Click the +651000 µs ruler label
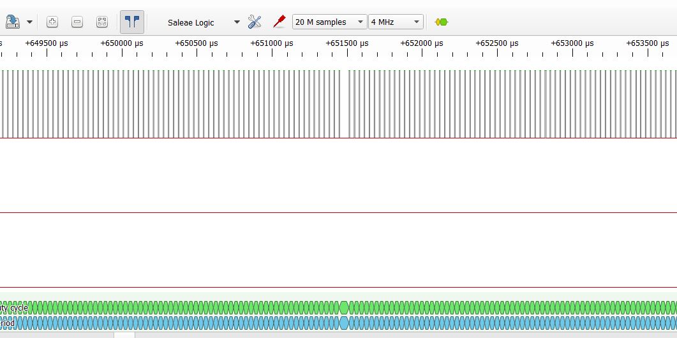This screenshot has height=338, width=677. tap(272, 43)
